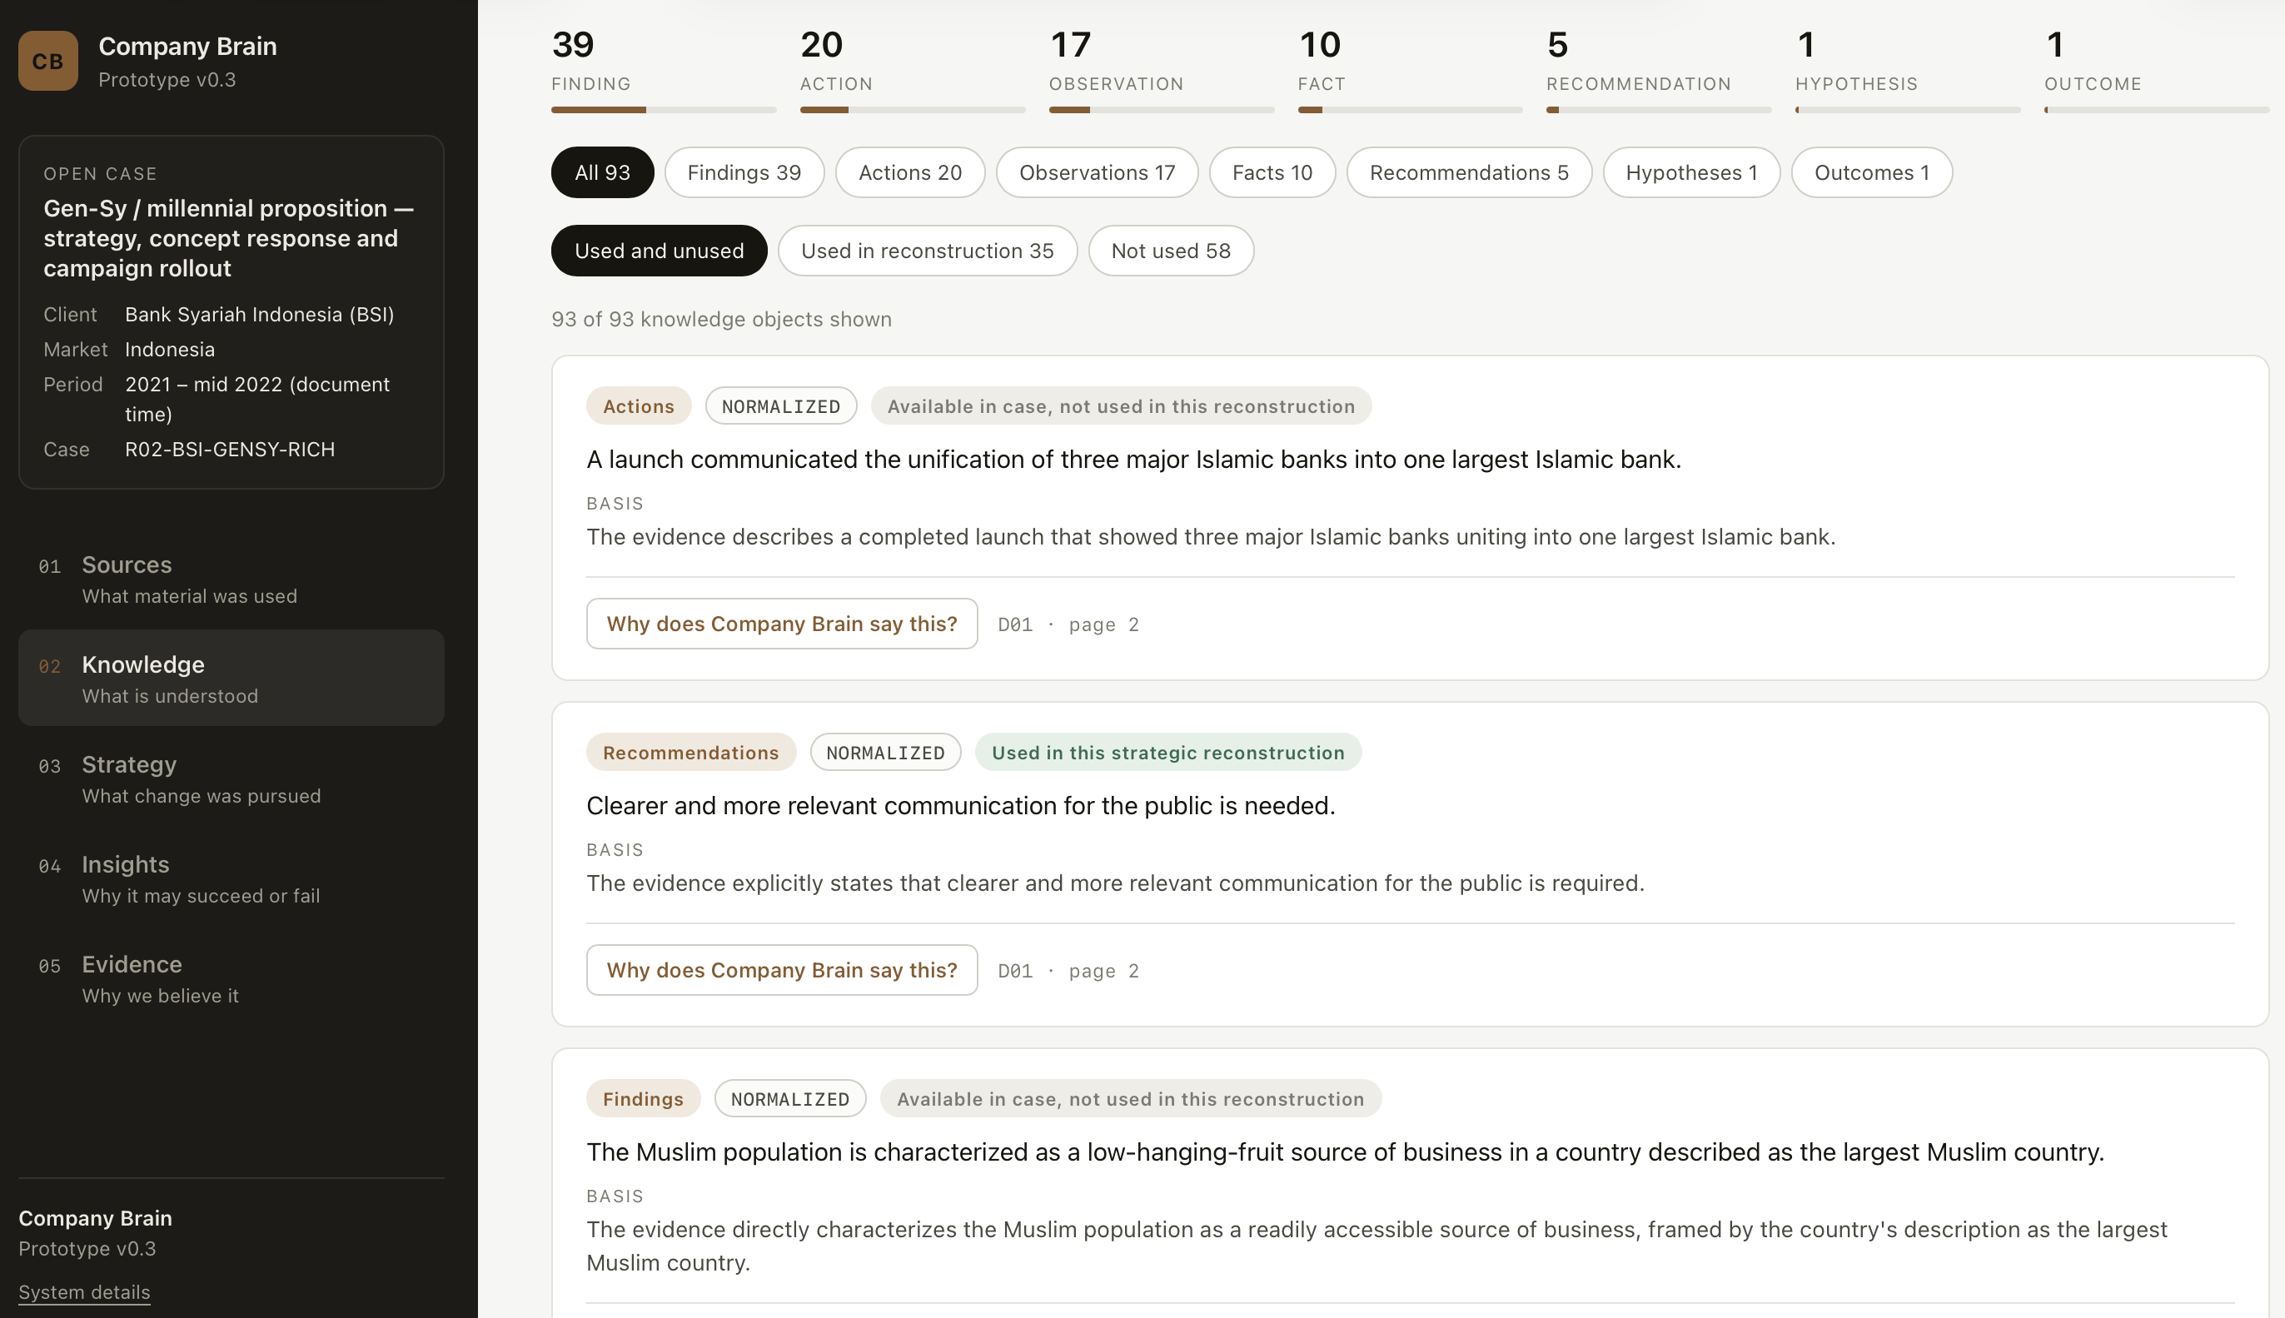This screenshot has width=2285, height=1318.
Task: Select the Used and unused filter
Action: [659, 251]
